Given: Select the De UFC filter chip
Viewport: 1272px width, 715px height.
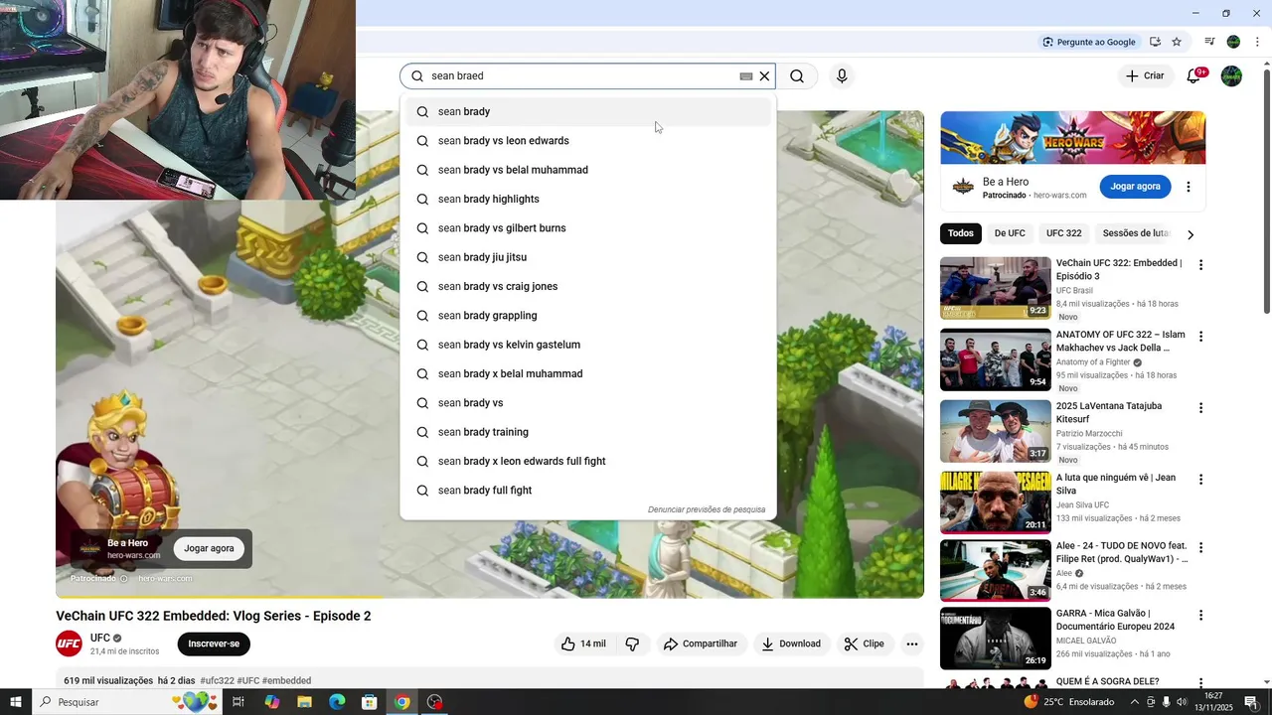Looking at the screenshot, I should [x=1010, y=233].
